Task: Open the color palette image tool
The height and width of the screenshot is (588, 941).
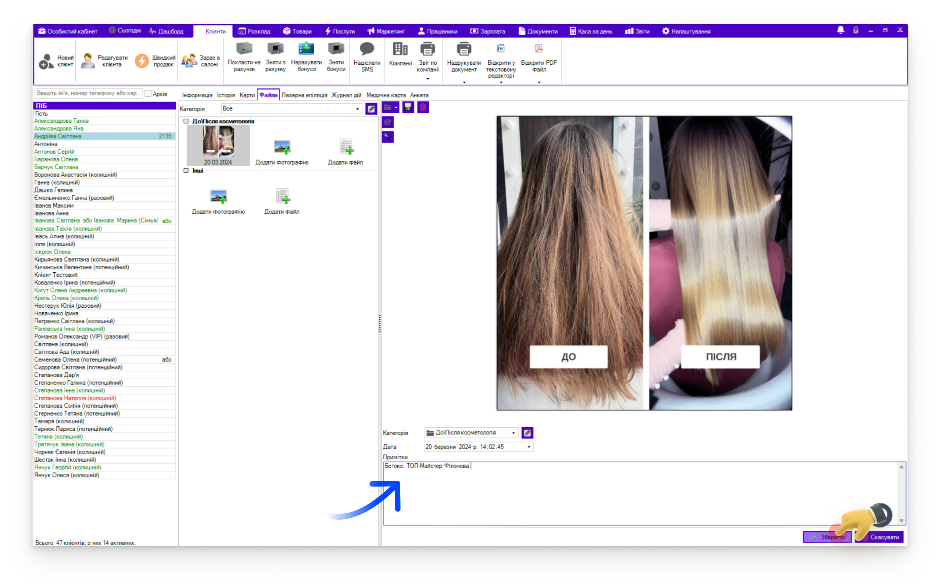Action: (388, 122)
